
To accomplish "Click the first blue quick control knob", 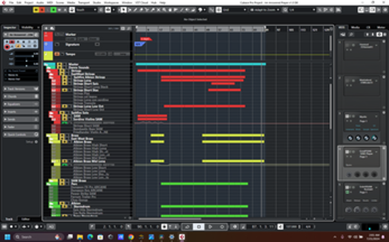I will [x=350, y=138].
